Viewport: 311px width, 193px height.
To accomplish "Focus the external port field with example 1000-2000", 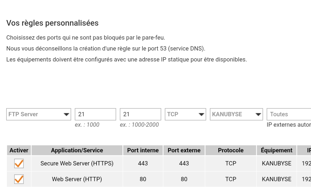I will pyautogui.click(x=140, y=114).
